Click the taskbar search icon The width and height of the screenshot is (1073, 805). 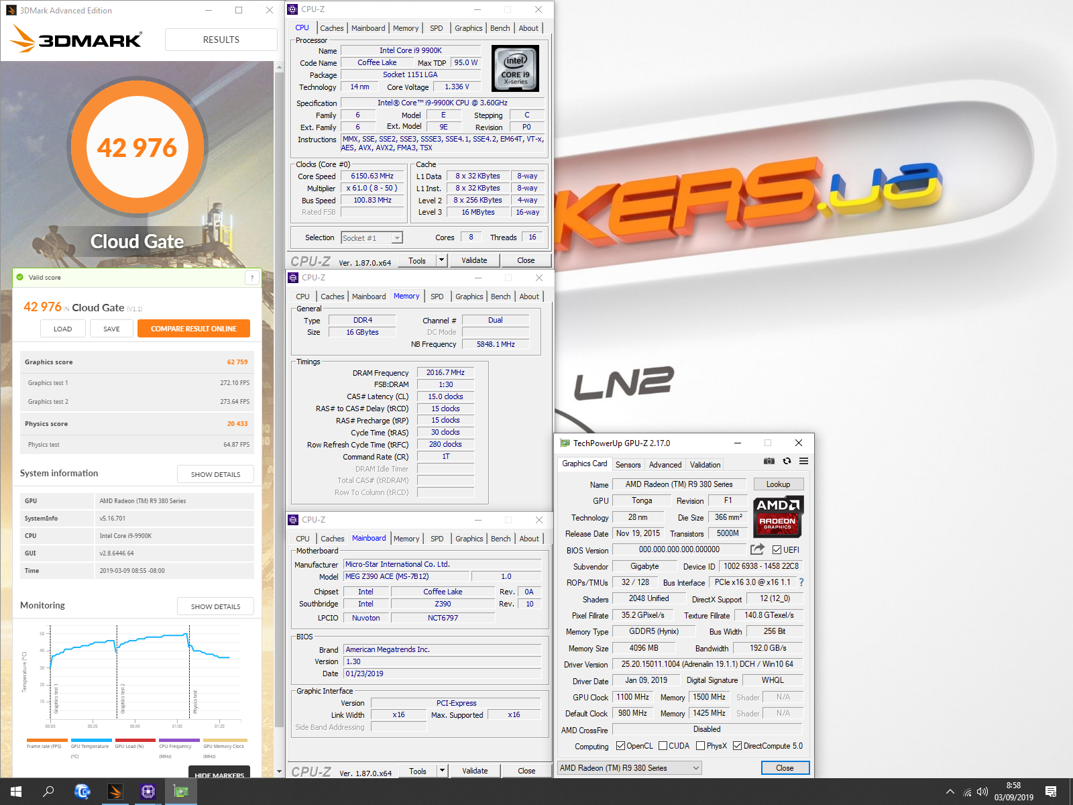pyautogui.click(x=48, y=792)
